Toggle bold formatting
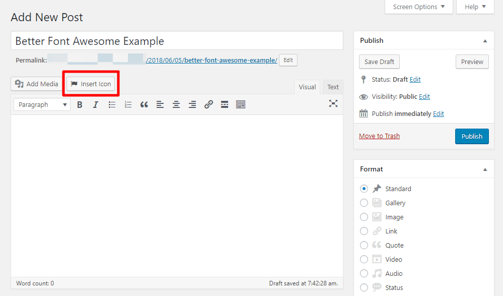 80,104
